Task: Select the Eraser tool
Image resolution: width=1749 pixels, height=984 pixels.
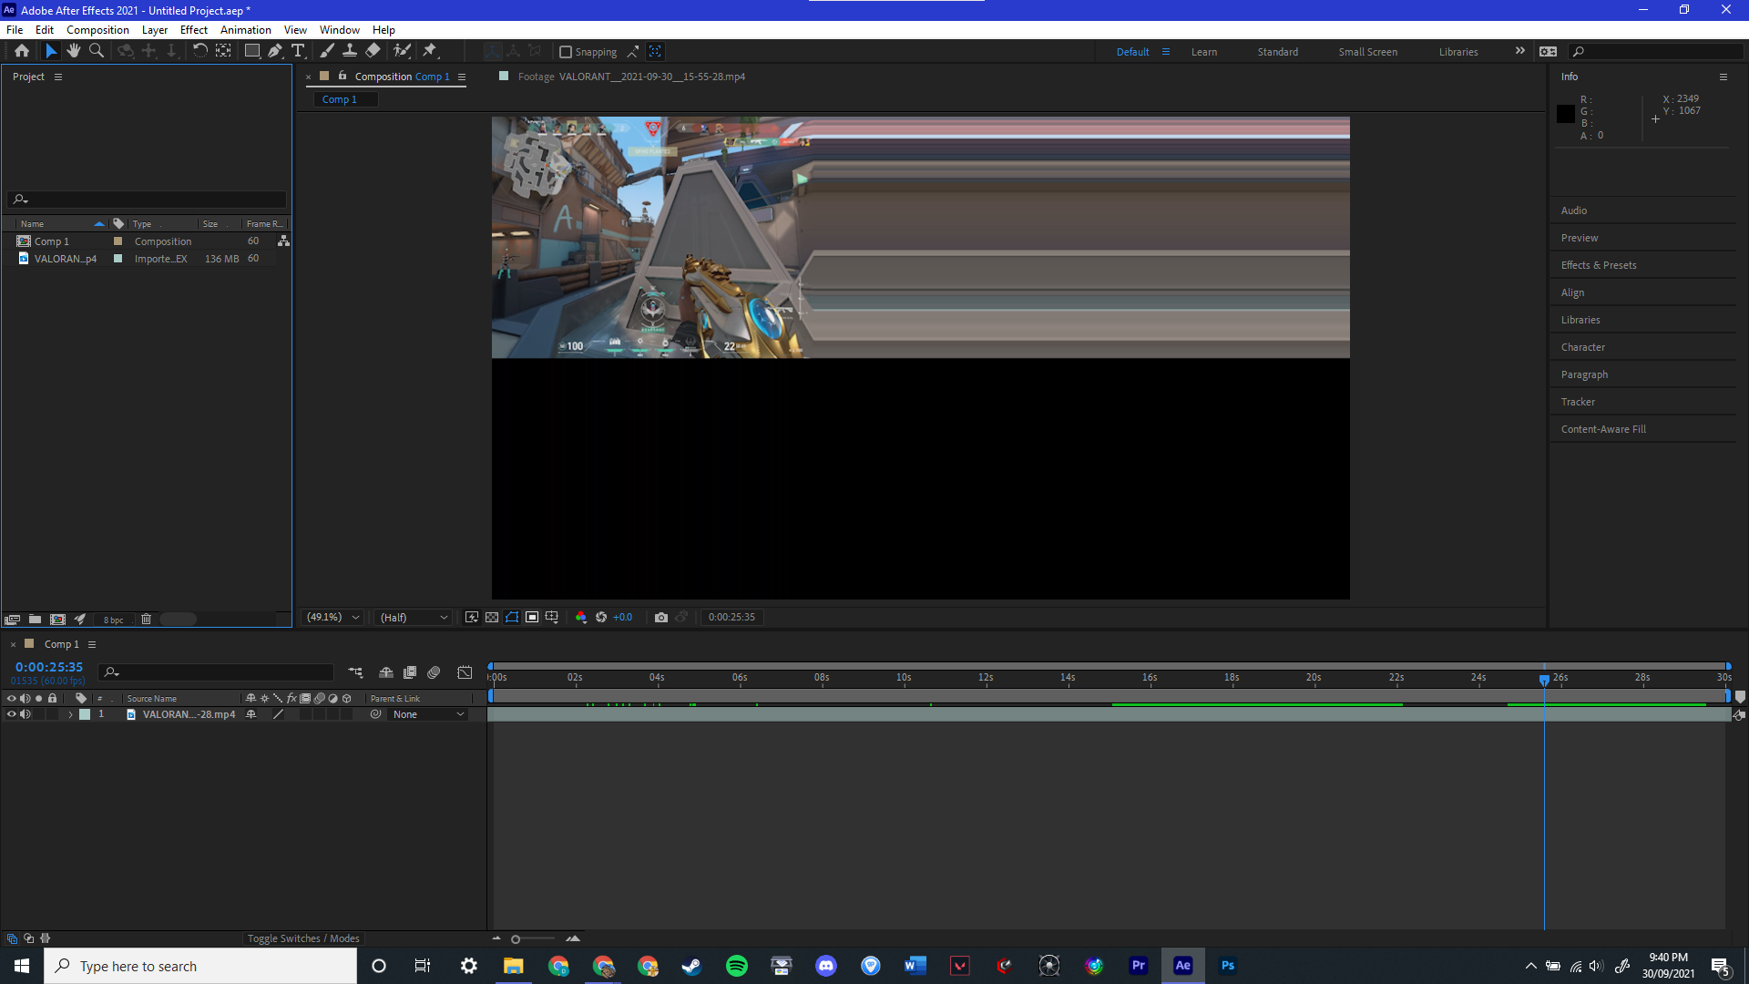Action: coord(373,51)
